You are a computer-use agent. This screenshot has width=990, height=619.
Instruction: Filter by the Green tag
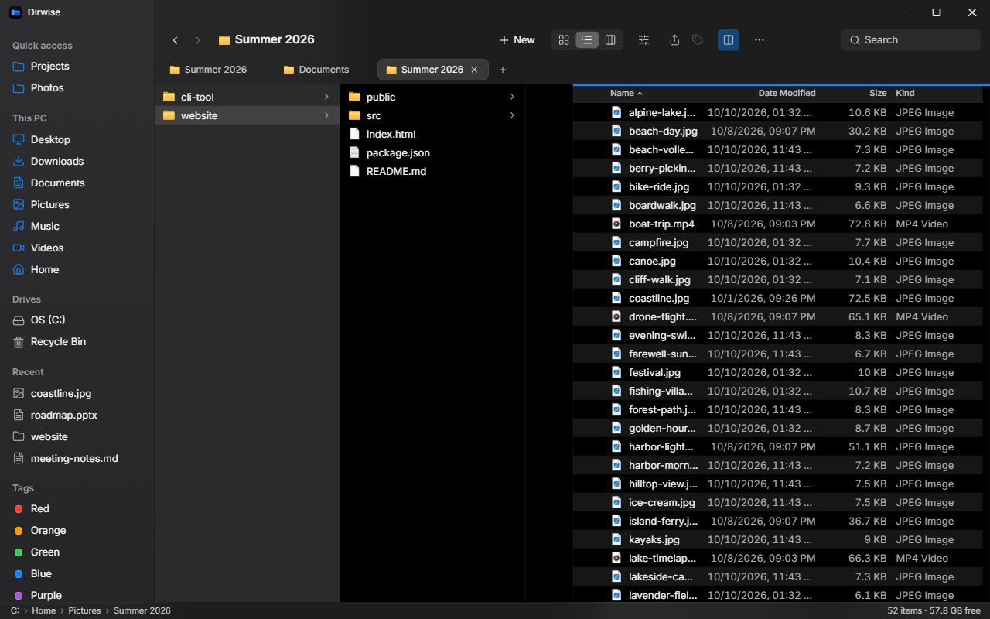77,552
